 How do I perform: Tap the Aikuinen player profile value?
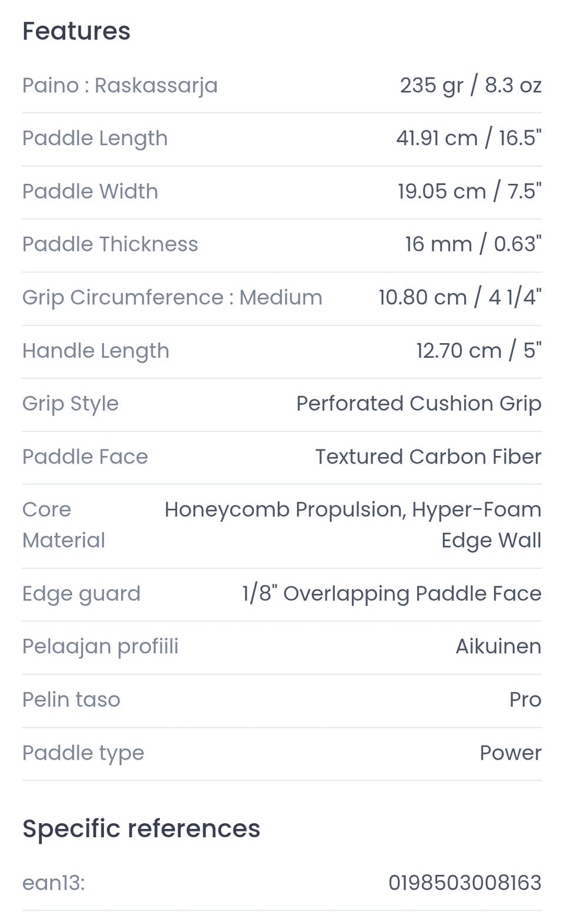(498, 646)
